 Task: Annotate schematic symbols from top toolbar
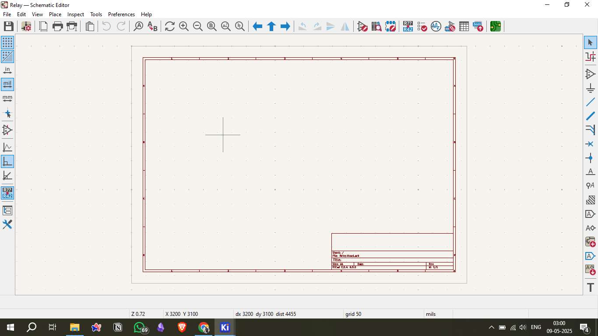[408, 26]
